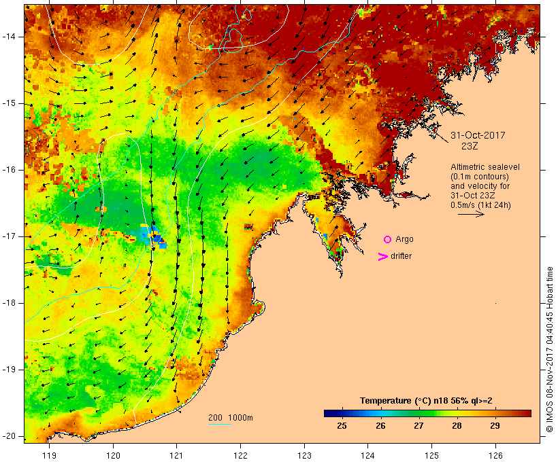Click the "31-Oct-2017" date label

click(x=478, y=135)
